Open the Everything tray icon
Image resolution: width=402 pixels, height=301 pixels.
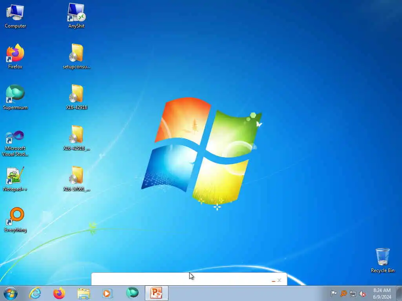(x=344, y=294)
